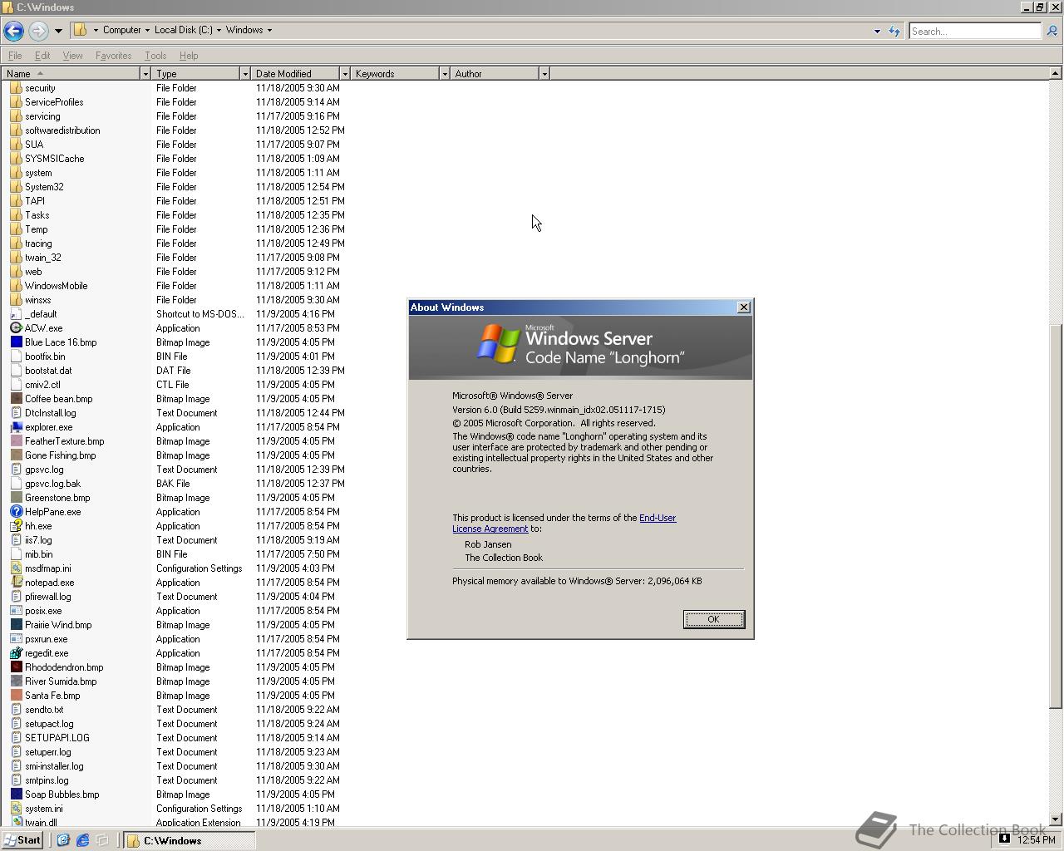Select the posix.exe icon

[16, 611]
